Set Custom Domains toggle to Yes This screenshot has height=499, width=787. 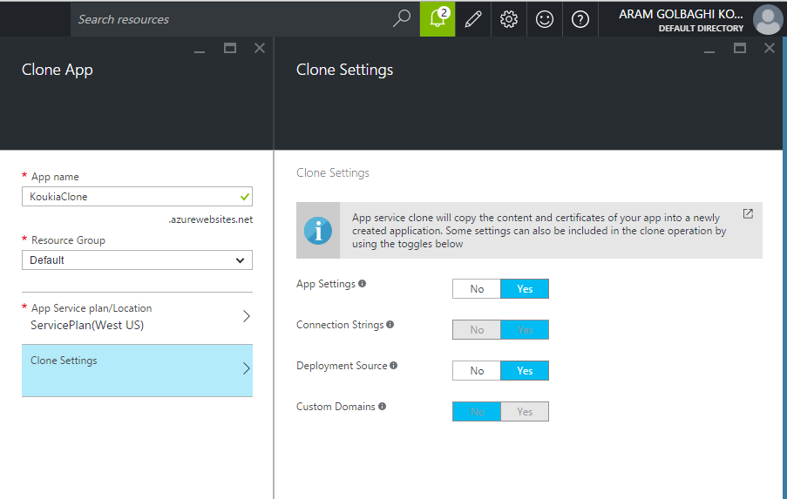(x=525, y=412)
